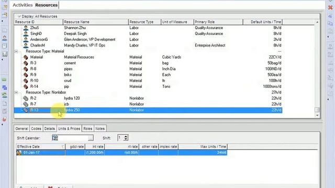Click the person icon in the left toolbar

point(5,38)
